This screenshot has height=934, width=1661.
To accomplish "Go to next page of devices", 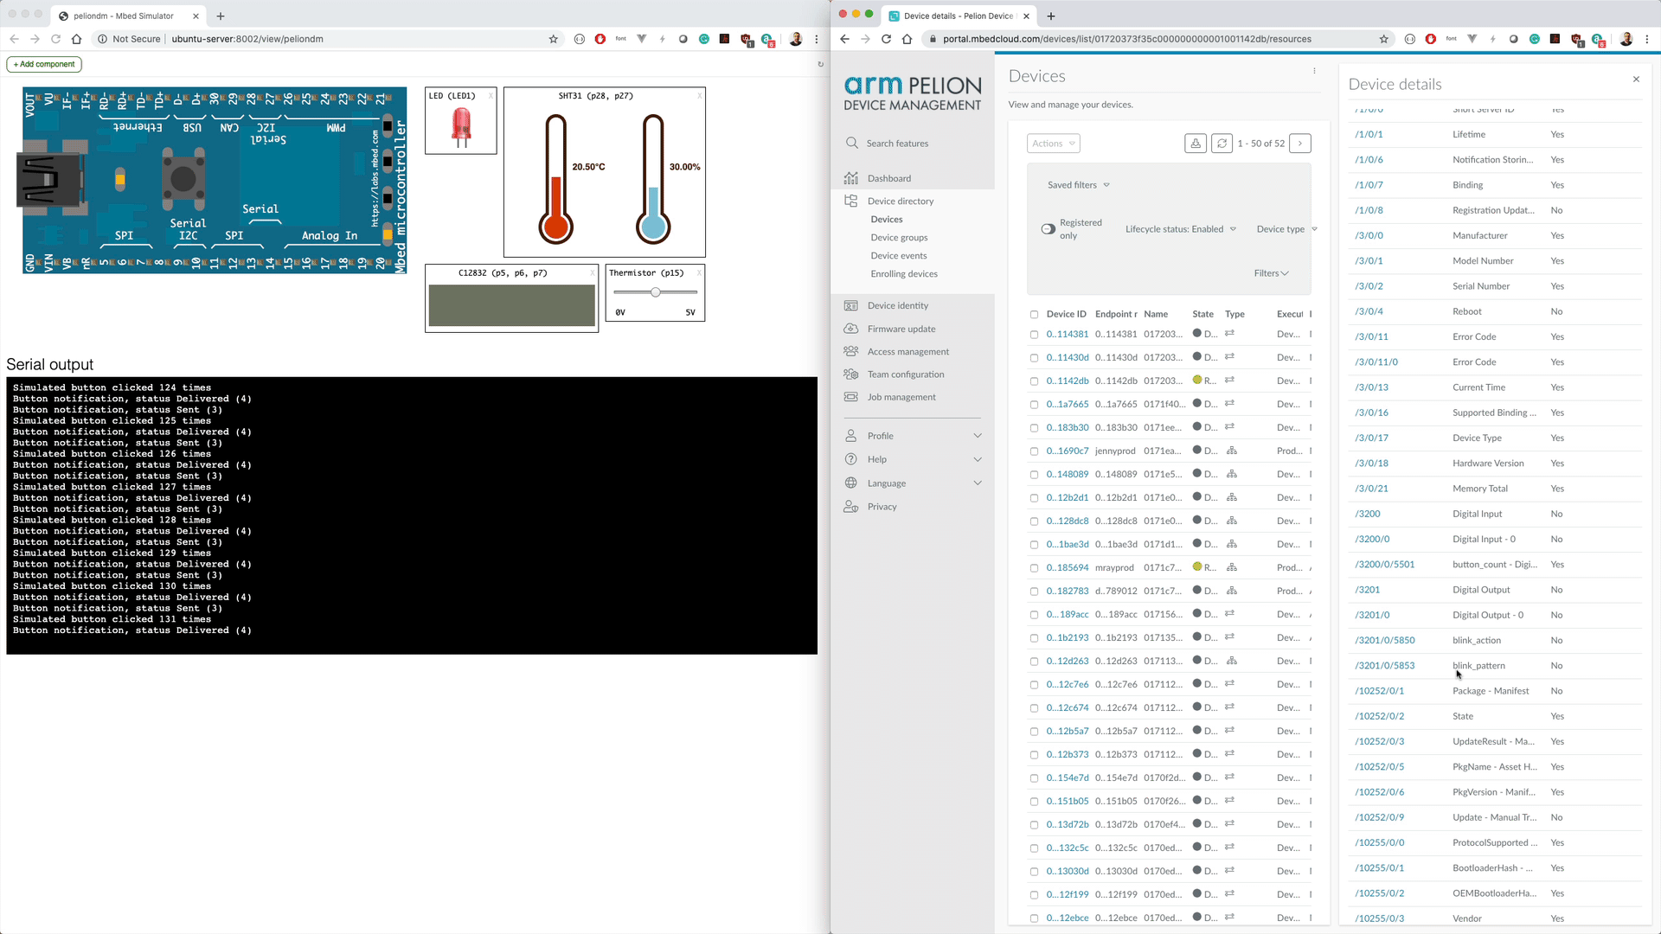I will [1300, 144].
